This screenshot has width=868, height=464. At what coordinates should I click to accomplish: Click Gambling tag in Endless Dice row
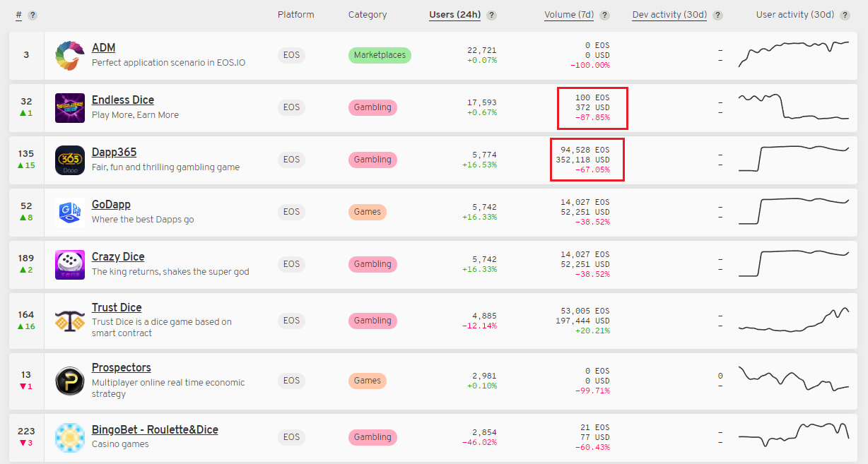[373, 107]
